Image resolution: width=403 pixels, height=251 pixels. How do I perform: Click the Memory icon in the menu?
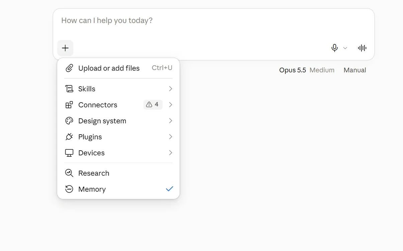pyautogui.click(x=69, y=189)
